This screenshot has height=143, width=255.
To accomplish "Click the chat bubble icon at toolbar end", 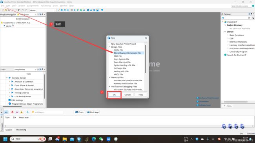I will click(x=102, y=10).
